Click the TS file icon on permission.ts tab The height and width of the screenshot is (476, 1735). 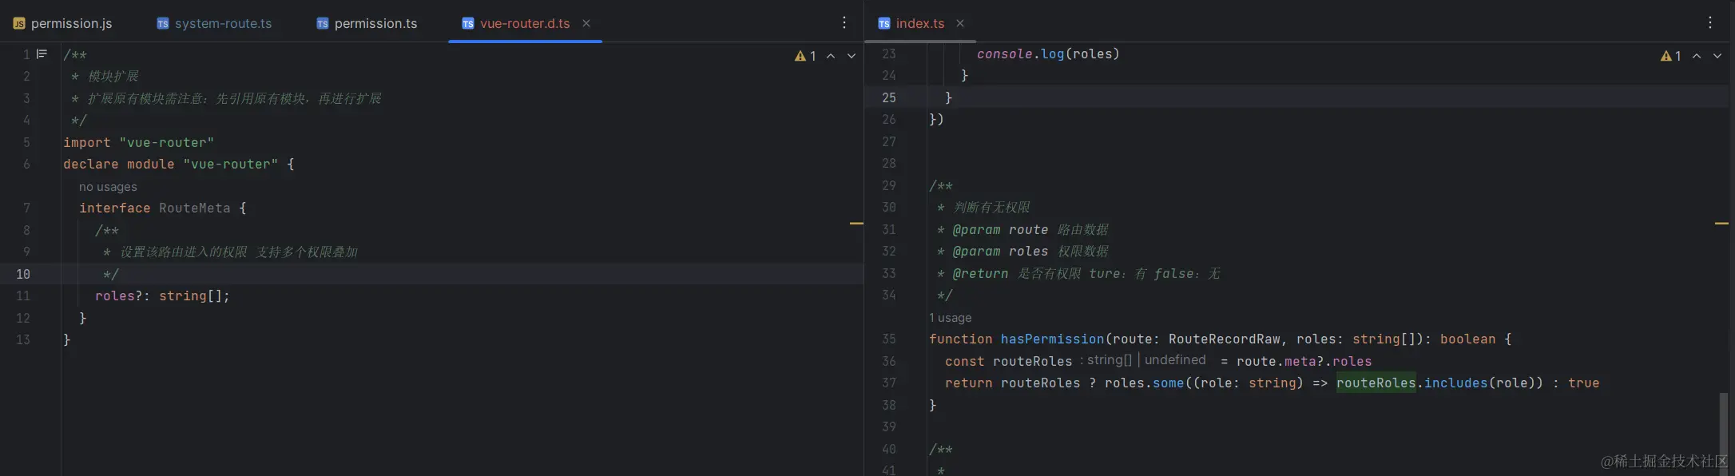pyautogui.click(x=323, y=24)
